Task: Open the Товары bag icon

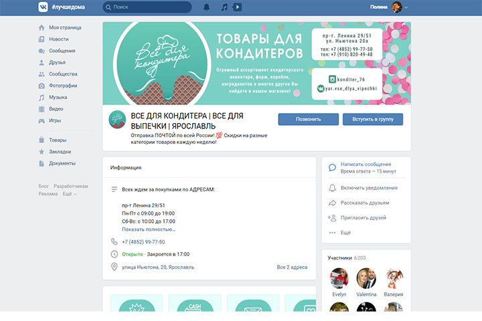Action: 42,140
